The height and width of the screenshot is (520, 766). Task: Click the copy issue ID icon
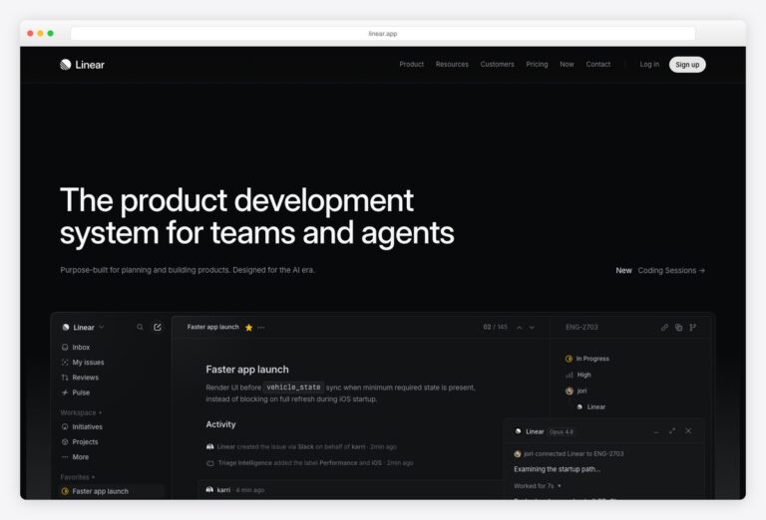(x=678, y=328)
